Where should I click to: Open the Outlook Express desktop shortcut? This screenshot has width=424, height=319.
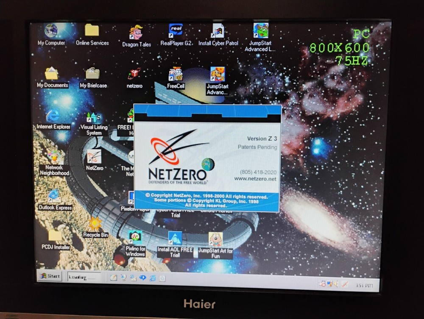(55, 196)
